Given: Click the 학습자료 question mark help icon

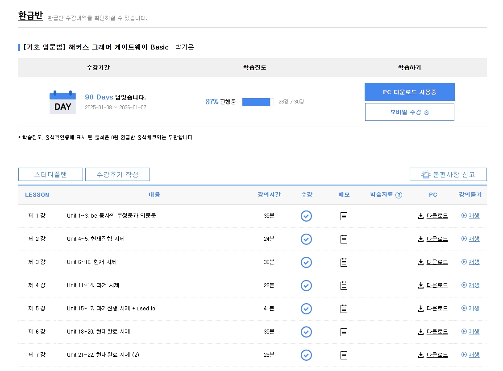Looking at the screenshot, I should coord(399,195).
